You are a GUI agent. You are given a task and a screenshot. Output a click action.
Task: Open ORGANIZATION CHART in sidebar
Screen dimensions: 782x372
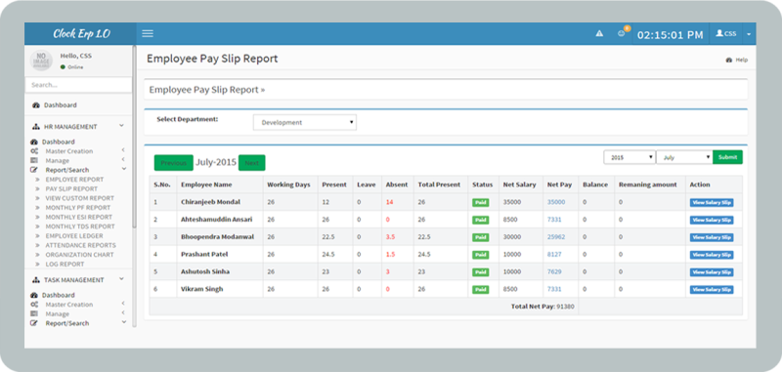pyautogui.click(x=79, y=255)
